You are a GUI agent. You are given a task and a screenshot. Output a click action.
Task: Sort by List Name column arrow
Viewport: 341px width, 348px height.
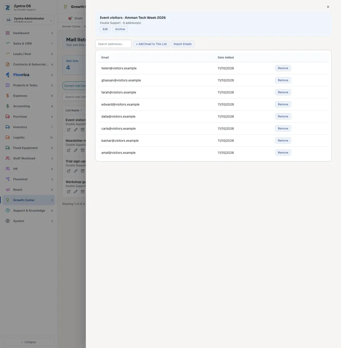point(81,110)
